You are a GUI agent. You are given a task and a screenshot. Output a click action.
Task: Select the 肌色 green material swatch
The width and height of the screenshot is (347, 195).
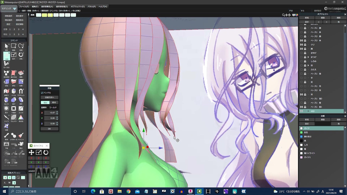(301, 132)
